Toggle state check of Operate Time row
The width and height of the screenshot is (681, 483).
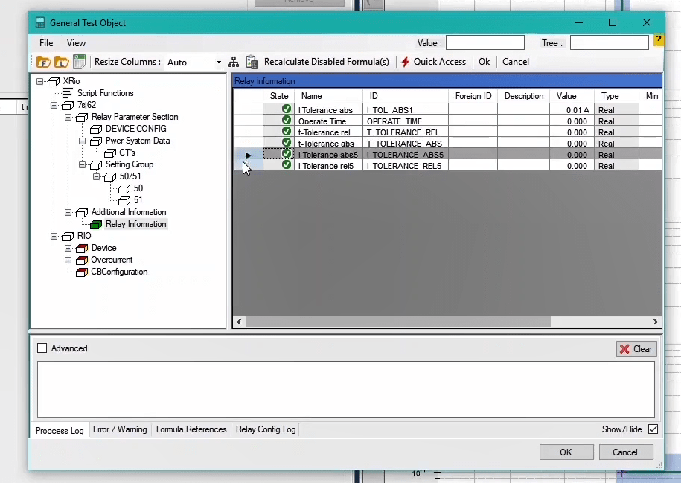coord(287,121)
